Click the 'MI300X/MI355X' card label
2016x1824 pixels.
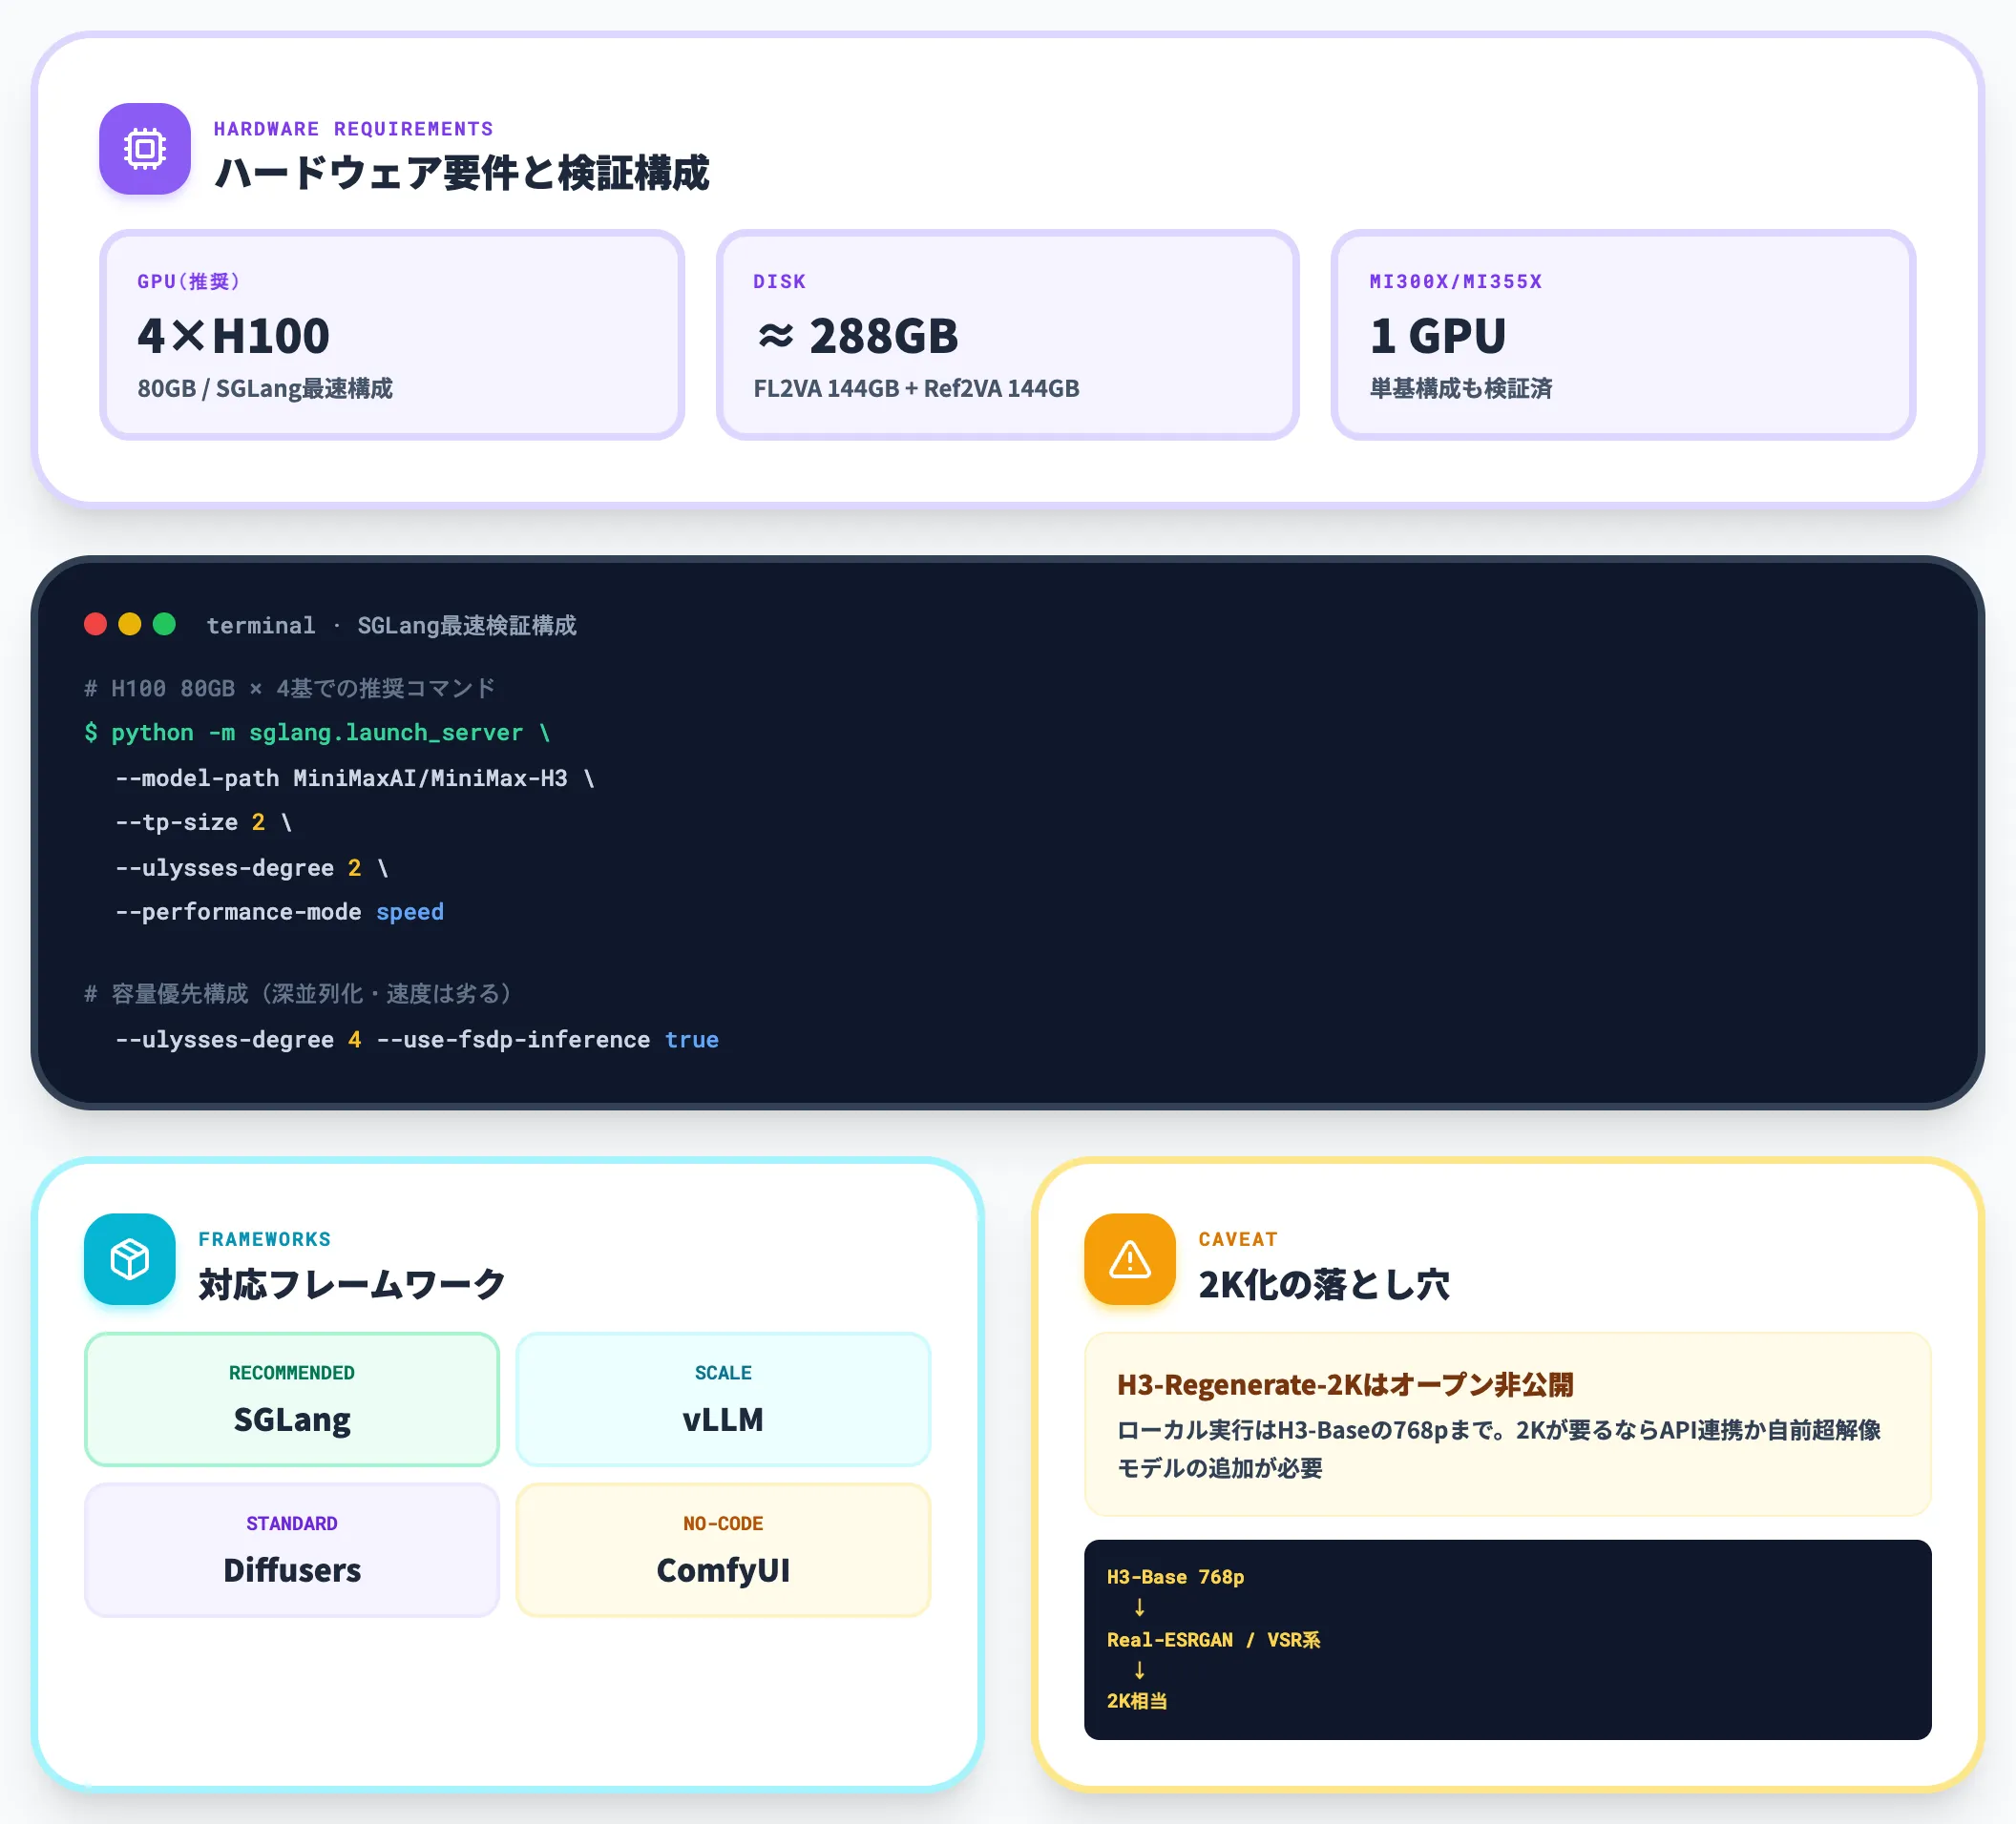tap(1456, 281)
